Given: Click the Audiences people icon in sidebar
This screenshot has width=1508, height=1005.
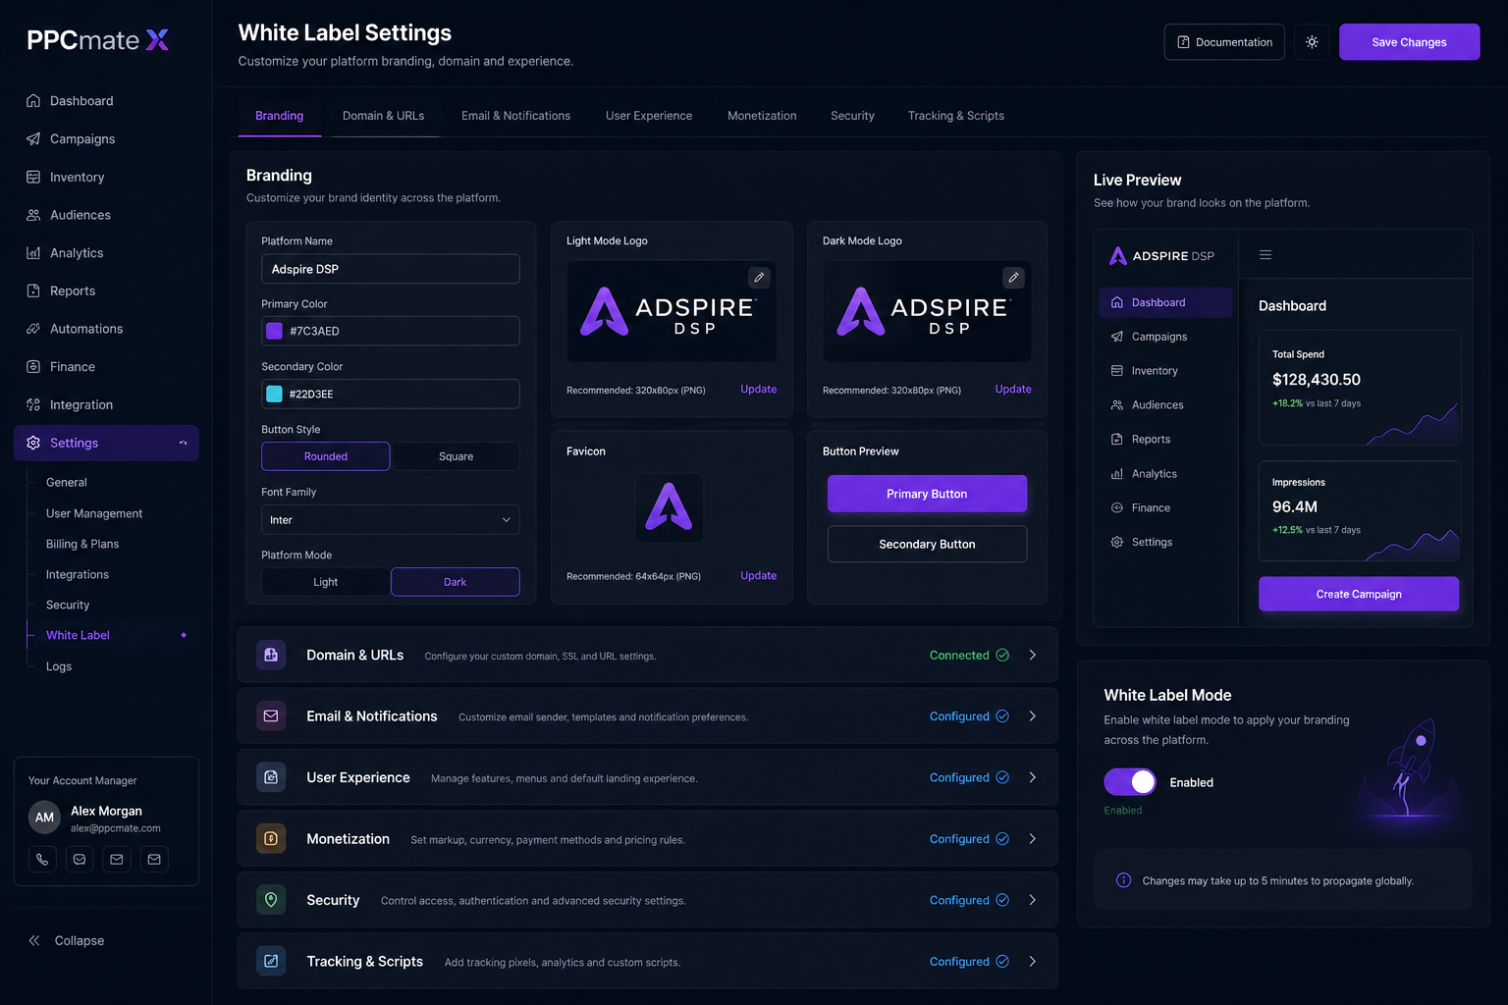Looking at the screenshot, I should coord(33,215).
